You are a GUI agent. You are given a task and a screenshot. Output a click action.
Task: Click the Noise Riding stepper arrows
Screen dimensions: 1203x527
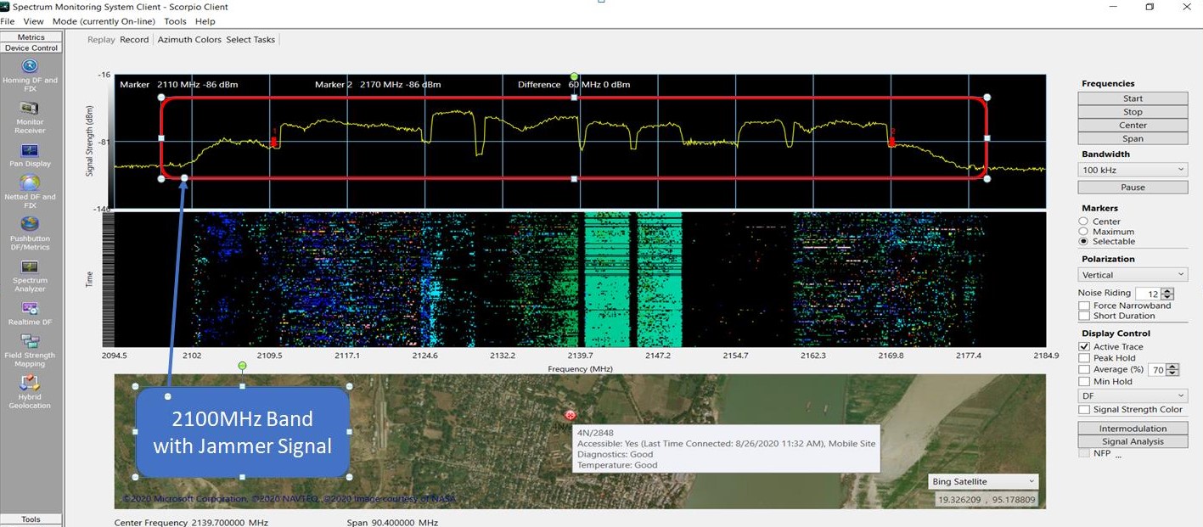1168,294
